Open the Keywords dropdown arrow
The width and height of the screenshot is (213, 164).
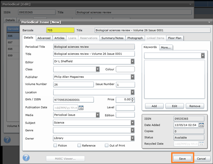(x=203, y=56)
